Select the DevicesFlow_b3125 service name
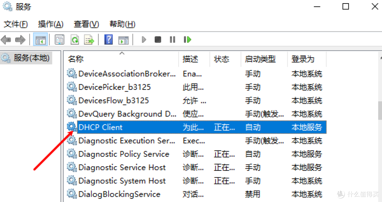 point(114,100)
